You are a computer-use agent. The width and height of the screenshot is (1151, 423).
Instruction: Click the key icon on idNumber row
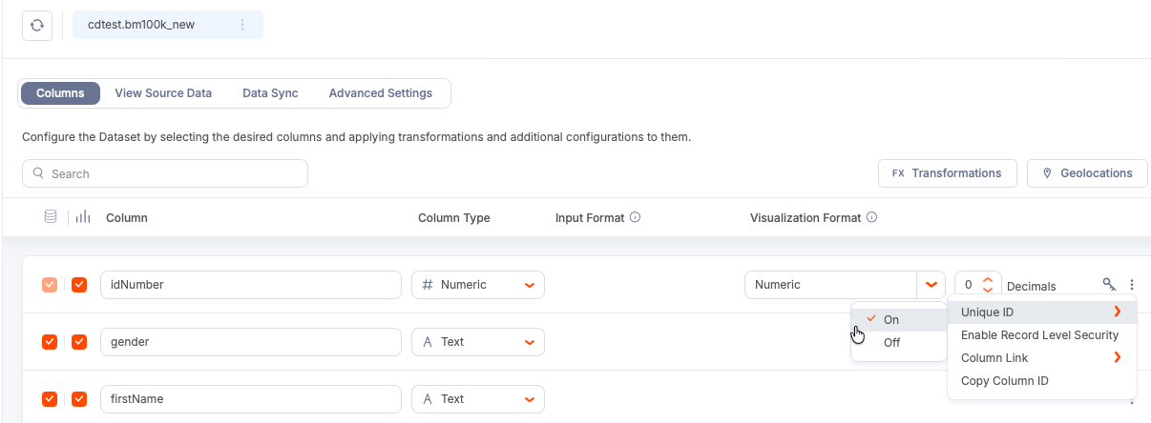[x=1109, y=284]
